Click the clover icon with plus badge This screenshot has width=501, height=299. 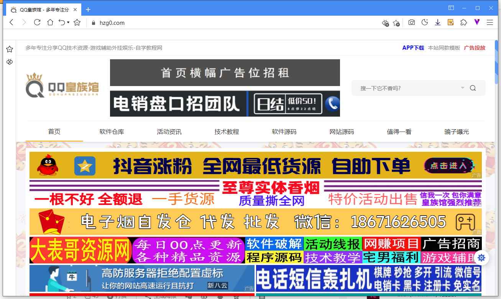386,23
